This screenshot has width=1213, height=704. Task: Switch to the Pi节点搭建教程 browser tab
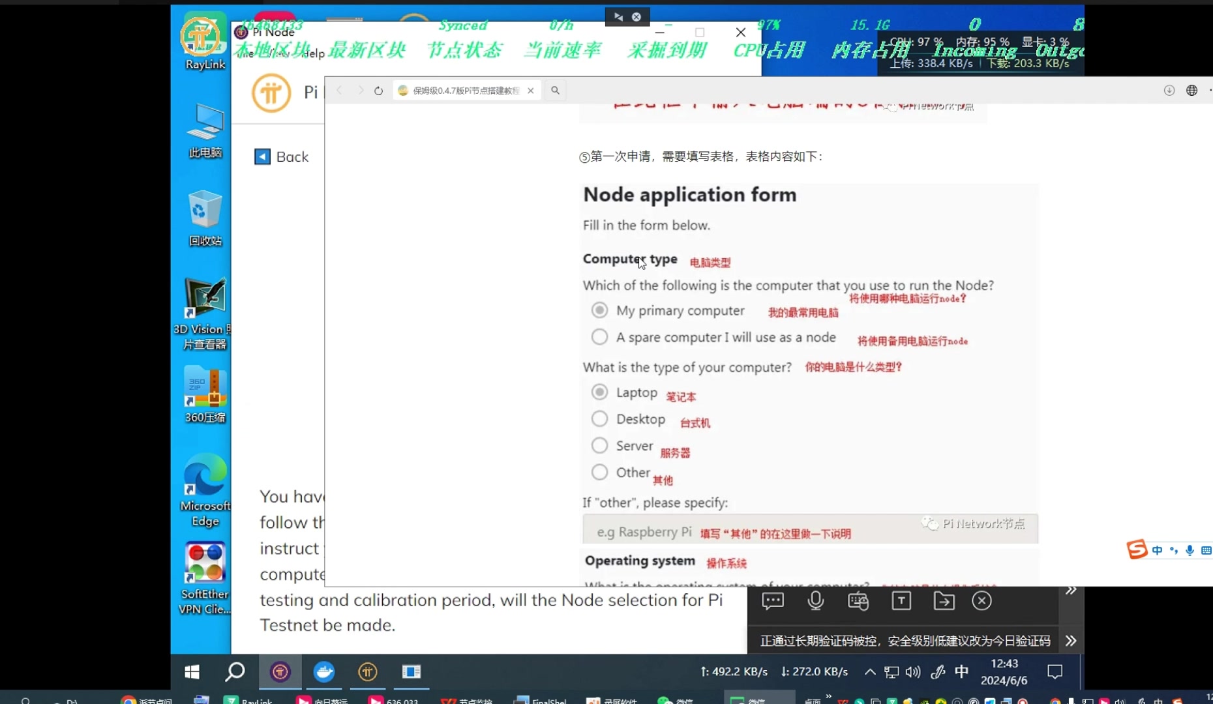[x=460, y=91]
